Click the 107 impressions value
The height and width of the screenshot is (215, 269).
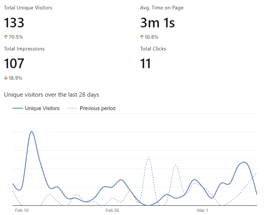coord(14,64)
